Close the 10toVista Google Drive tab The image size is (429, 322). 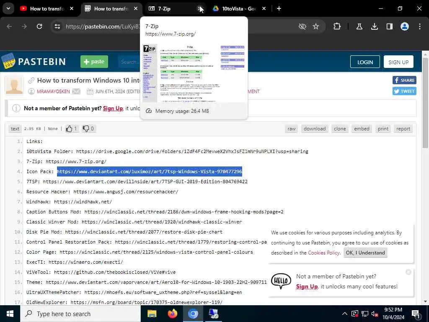click(x=264, y=8)
